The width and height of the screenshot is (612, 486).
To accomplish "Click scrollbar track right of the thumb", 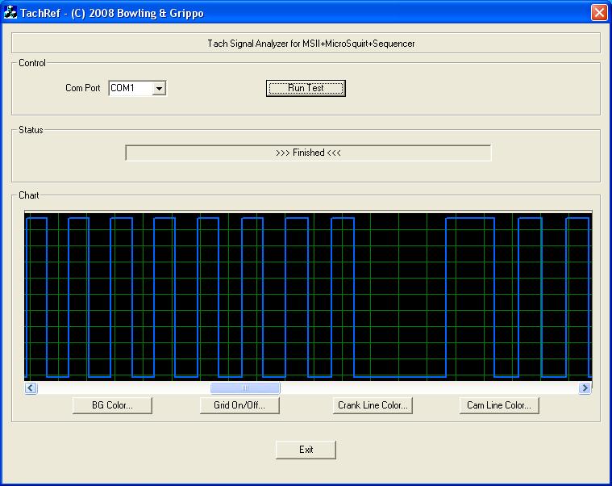I will point(427,388).
